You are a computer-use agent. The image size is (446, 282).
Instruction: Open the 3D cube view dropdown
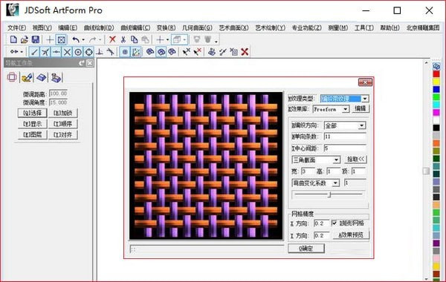pos(185,40)
